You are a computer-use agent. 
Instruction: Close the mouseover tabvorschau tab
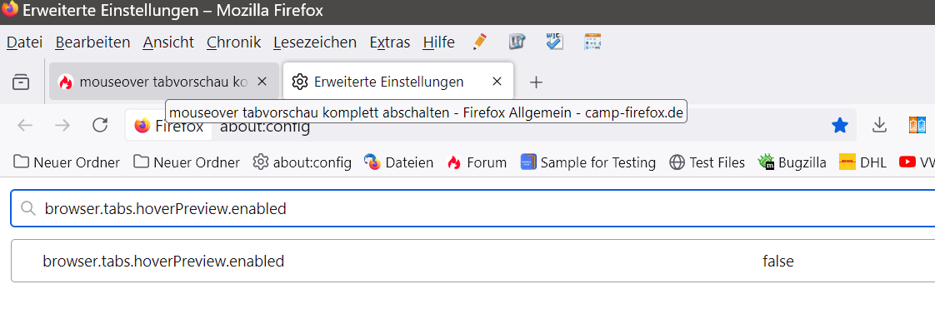coord(261,82)
